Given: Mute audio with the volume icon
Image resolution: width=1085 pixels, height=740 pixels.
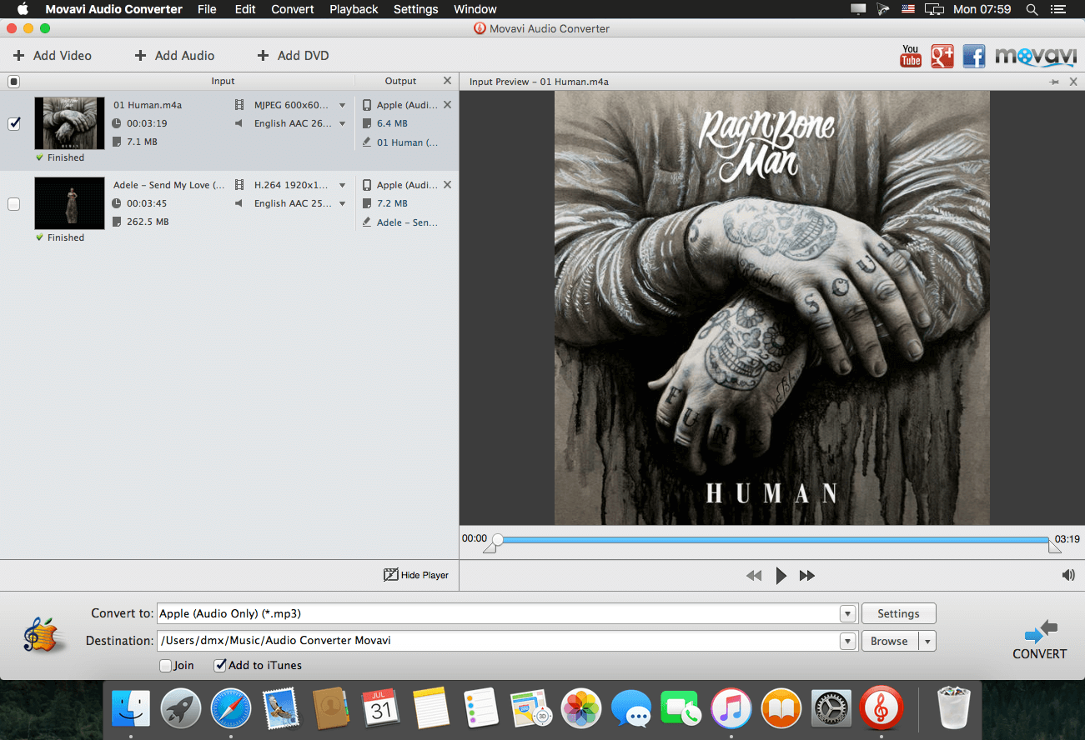Looking at the screenshot, I should pyautogui.click(x=1067, y=575).
